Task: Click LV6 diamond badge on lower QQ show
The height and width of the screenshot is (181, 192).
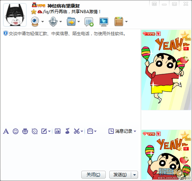Action: 149,134
